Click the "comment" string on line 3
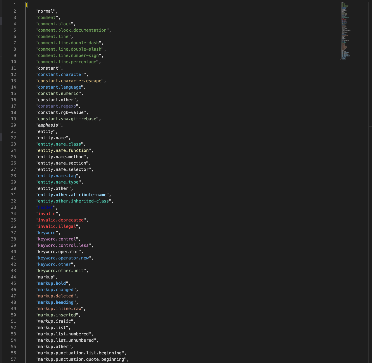Screen dimensions: 372x363 [47, 17]
